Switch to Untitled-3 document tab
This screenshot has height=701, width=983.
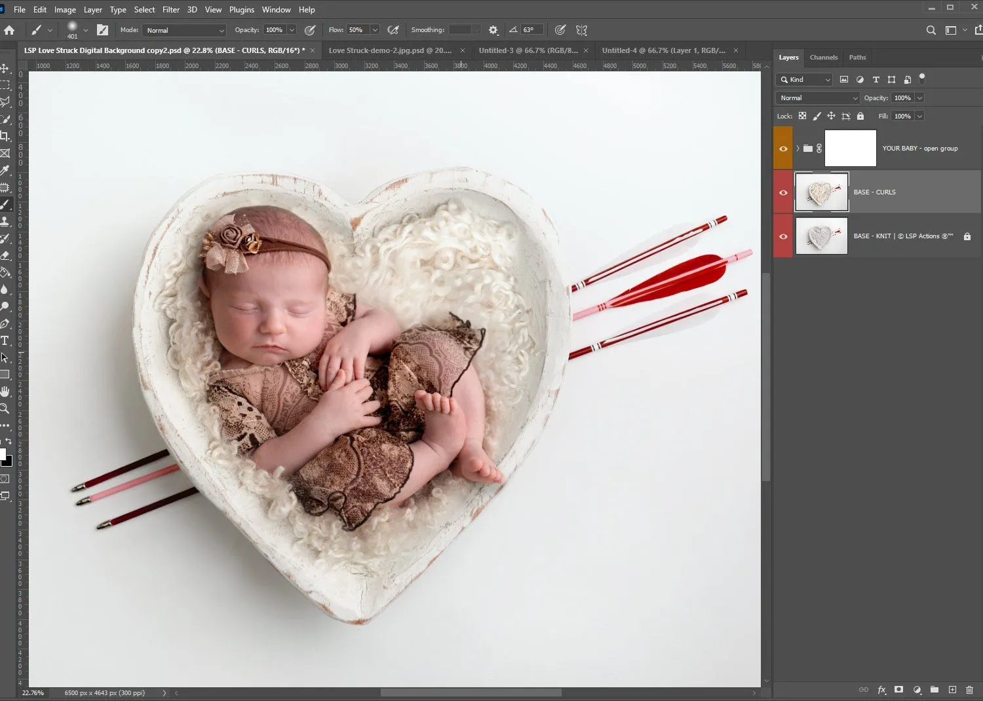pos(528,50)
